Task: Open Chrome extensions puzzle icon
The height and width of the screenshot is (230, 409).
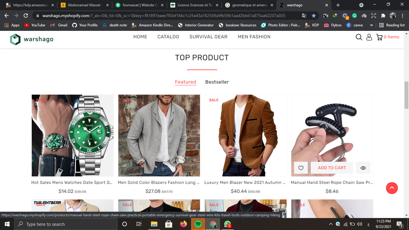Action: tap(383, 16)
